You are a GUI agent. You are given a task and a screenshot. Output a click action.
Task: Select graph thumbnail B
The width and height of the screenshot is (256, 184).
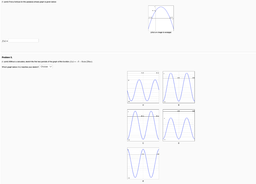click(x=179, y=87)
